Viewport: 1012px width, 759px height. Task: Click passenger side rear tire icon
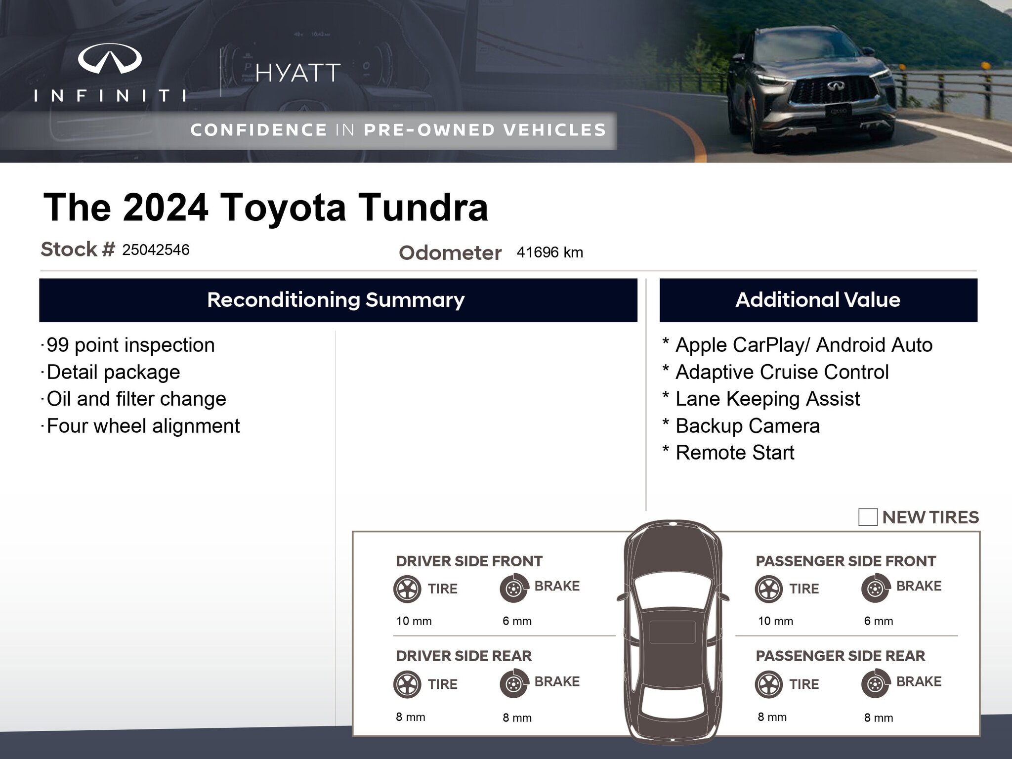(x=769, y=684)
